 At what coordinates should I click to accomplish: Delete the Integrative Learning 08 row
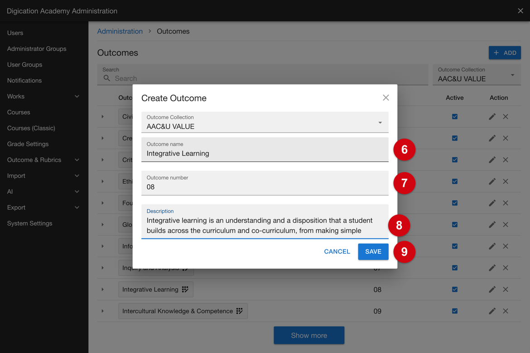pyautogui.click(x=506, y=290)
